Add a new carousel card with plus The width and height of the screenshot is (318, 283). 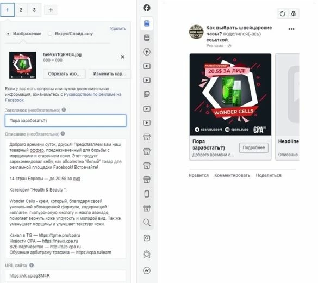click(51, 10)
